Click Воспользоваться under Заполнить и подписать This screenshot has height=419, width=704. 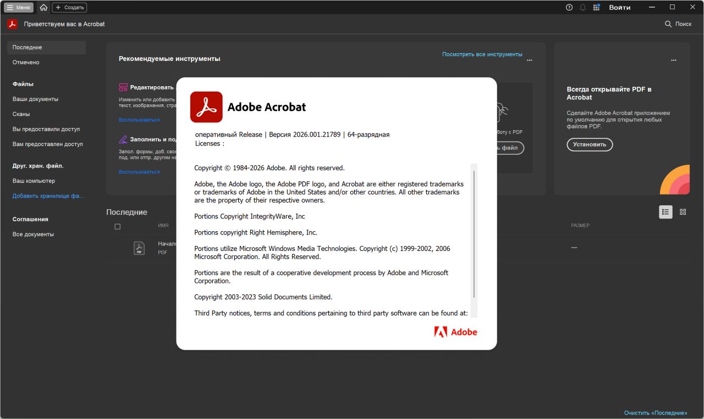139,172
